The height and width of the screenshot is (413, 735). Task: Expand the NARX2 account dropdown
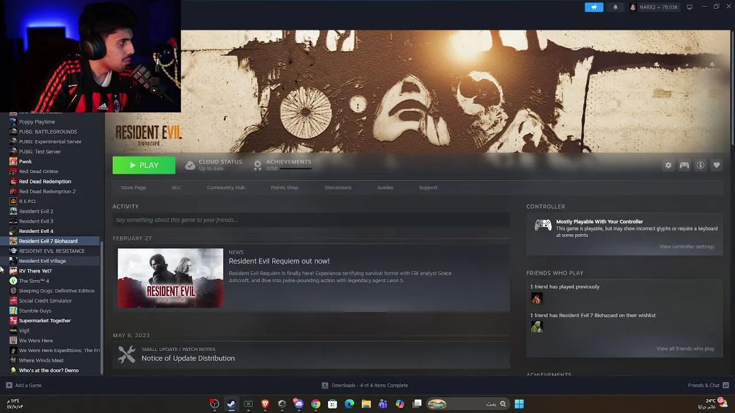point(653,7)
